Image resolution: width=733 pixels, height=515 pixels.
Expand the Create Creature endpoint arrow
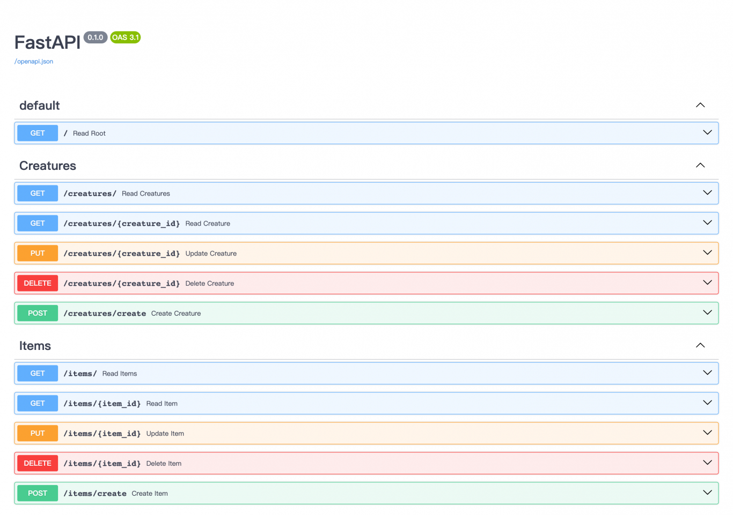[x=707, y=312]
